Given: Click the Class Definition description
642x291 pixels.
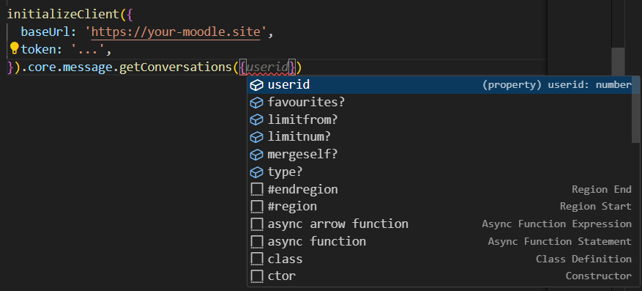Looking at the screenshot, I should (583, 259).
